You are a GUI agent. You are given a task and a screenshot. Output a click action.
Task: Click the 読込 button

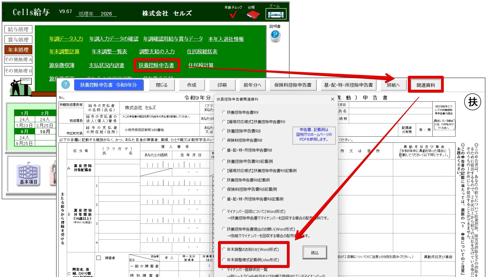pyautogui.click(x=315, y=252)
